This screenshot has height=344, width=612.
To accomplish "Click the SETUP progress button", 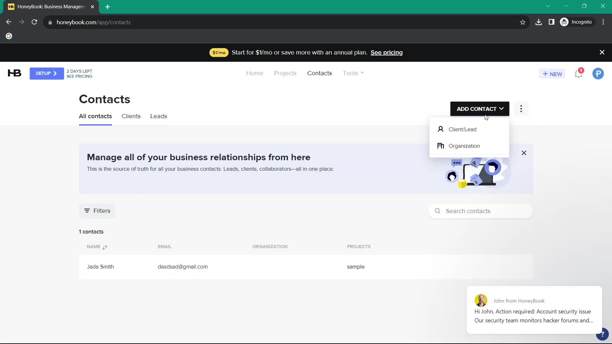I will 46,74.
